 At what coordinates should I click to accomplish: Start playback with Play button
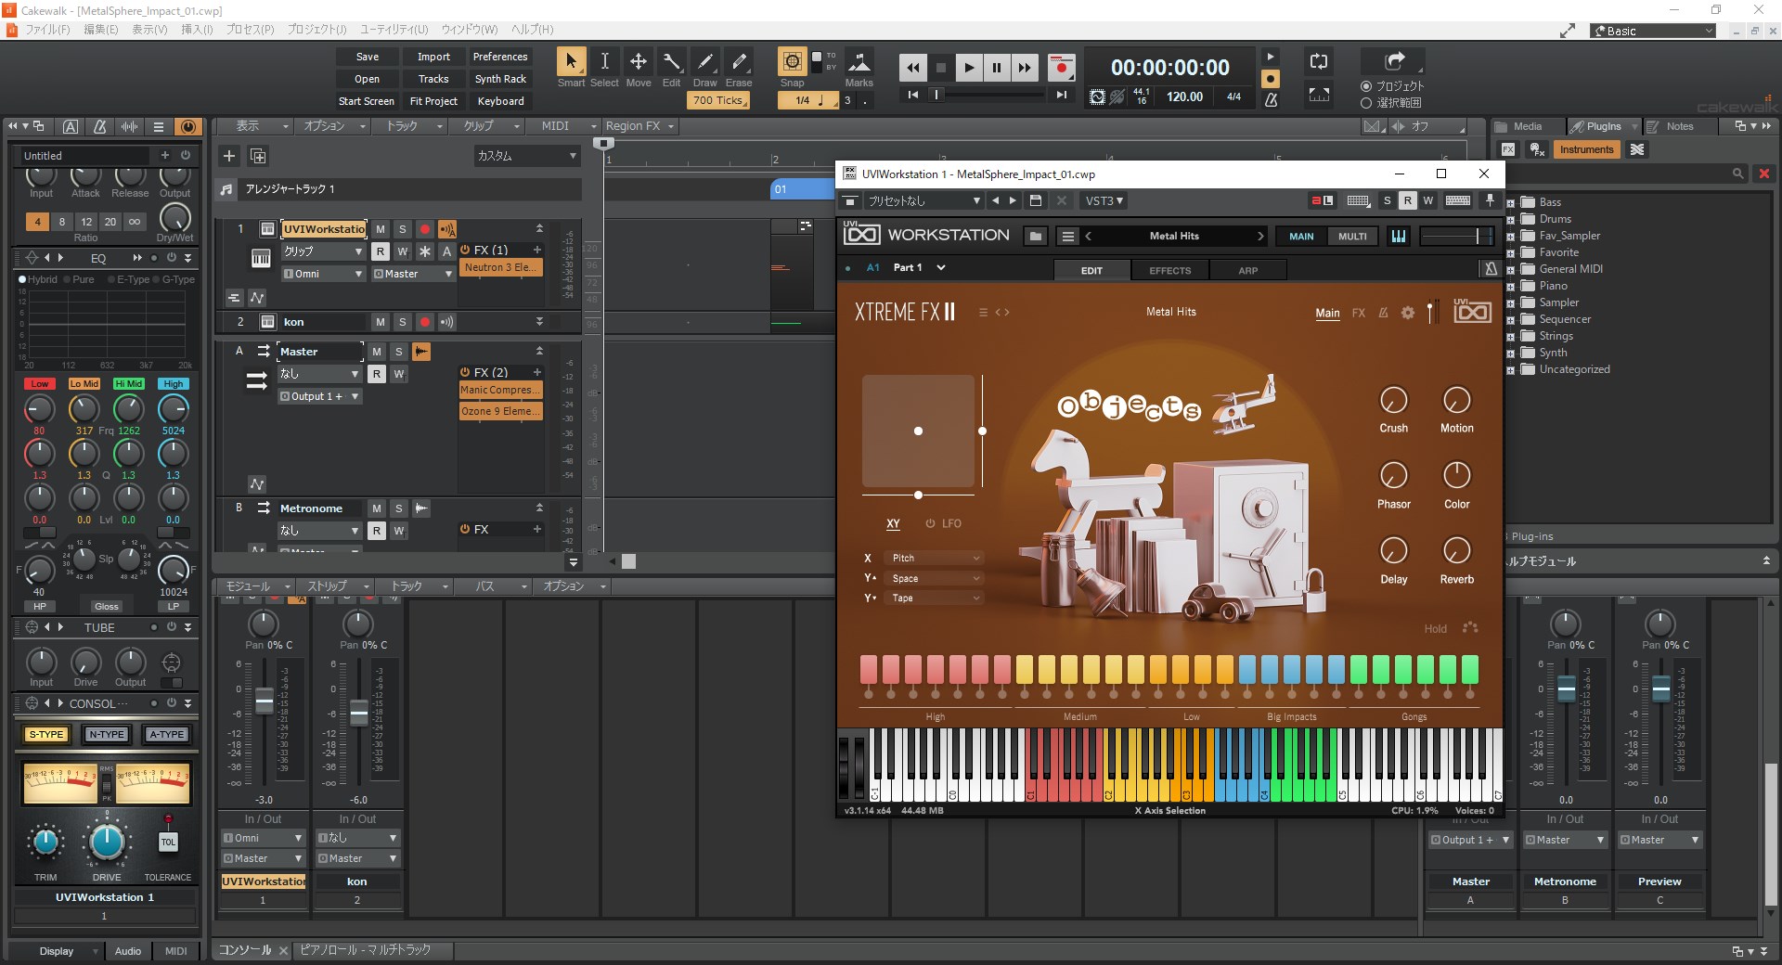[x=969, y=68]
